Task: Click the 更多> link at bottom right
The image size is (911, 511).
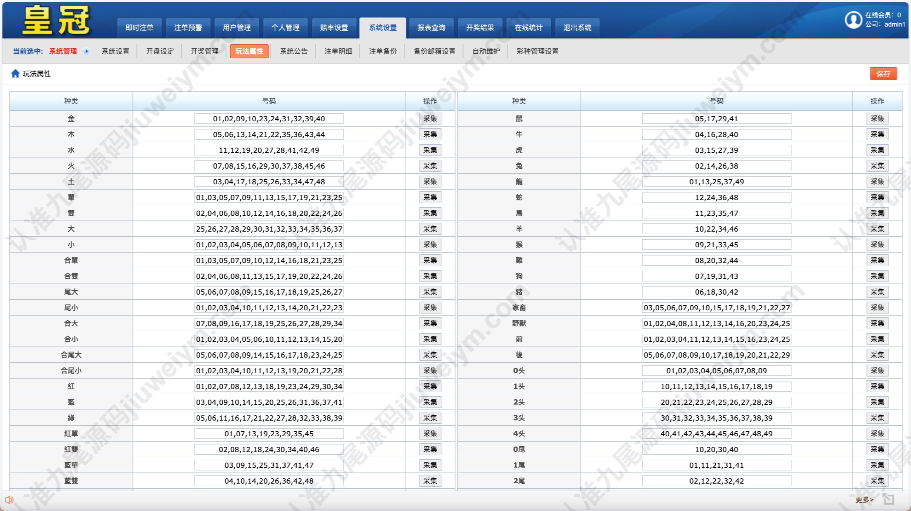Action: (x=864, y=499)
